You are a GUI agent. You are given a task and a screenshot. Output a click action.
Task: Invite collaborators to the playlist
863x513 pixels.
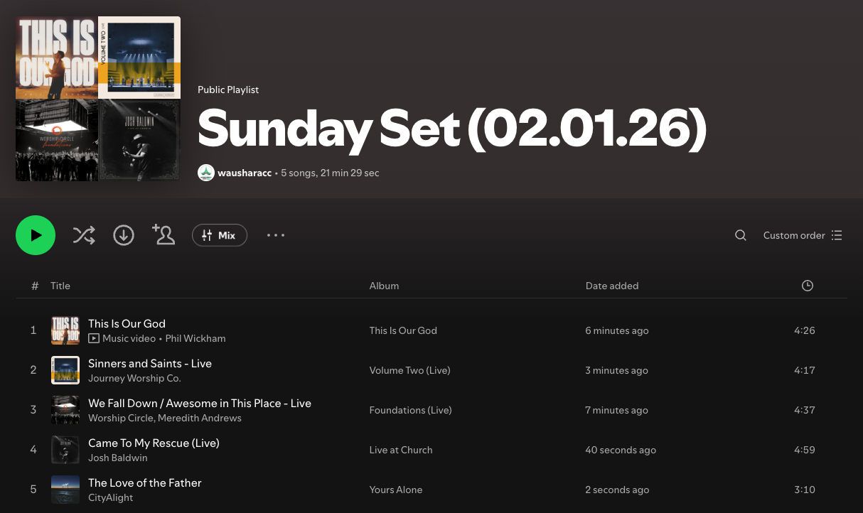click(164, 234)
